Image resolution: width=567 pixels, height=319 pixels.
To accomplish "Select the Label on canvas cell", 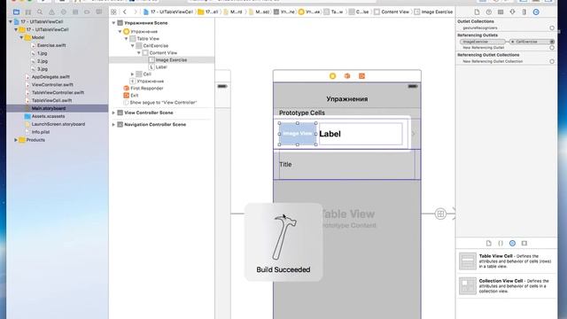I will tap(361, 134).
